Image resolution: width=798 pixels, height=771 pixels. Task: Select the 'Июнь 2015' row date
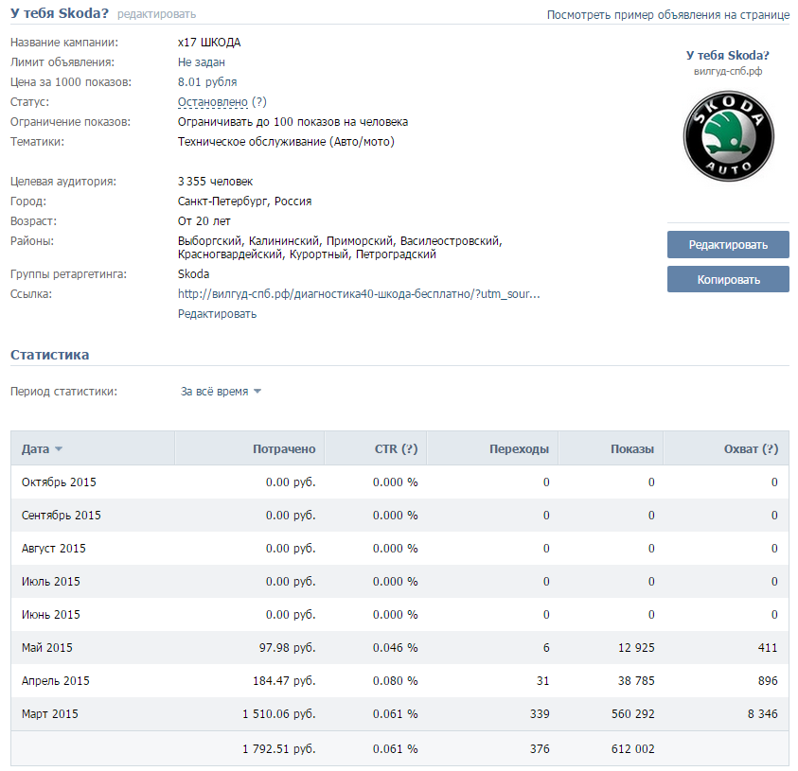click(x=51, y=614)
